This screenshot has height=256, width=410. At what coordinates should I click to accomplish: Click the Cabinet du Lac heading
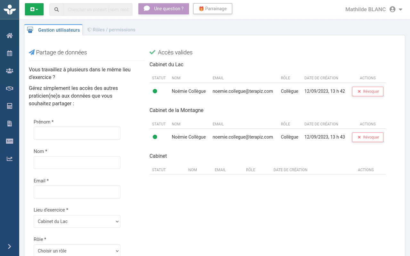pyautogui.click(x=167, y=64)
